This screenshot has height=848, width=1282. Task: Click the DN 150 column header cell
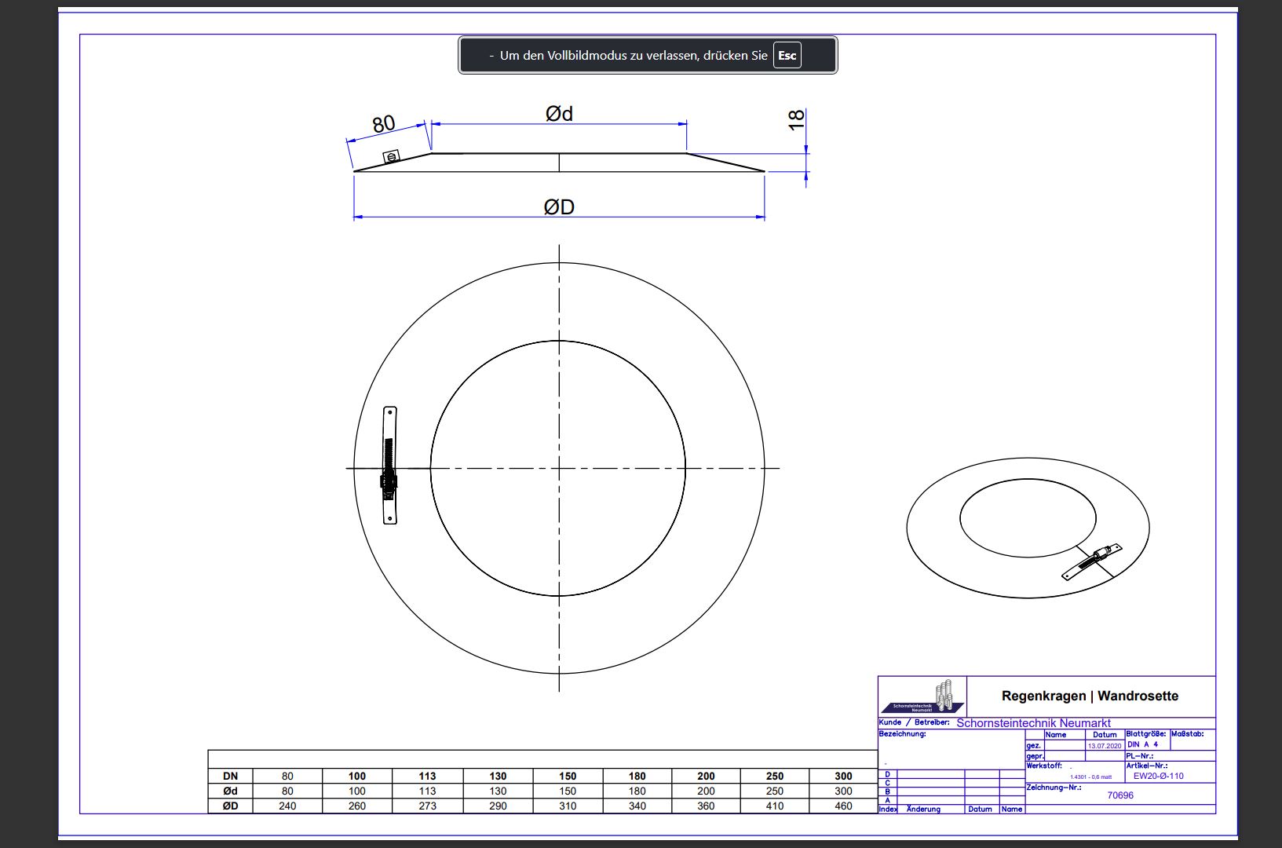tap(568, 777)
